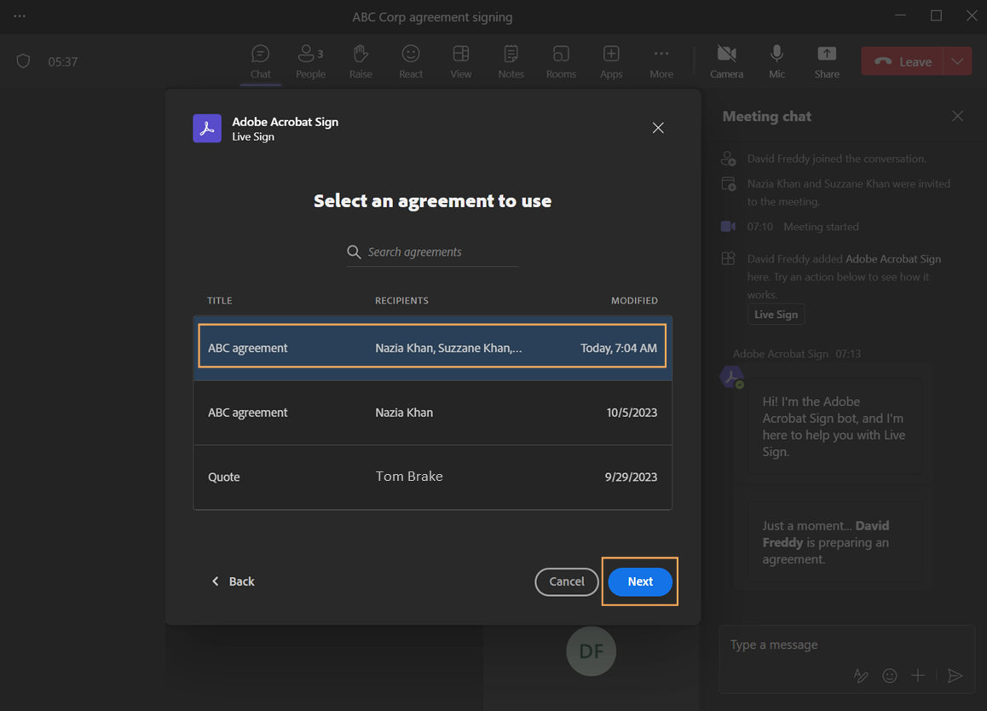This screenshot has width=987, height=711.
Task: Start sharing your screen
Action: [x=826, y=61]
